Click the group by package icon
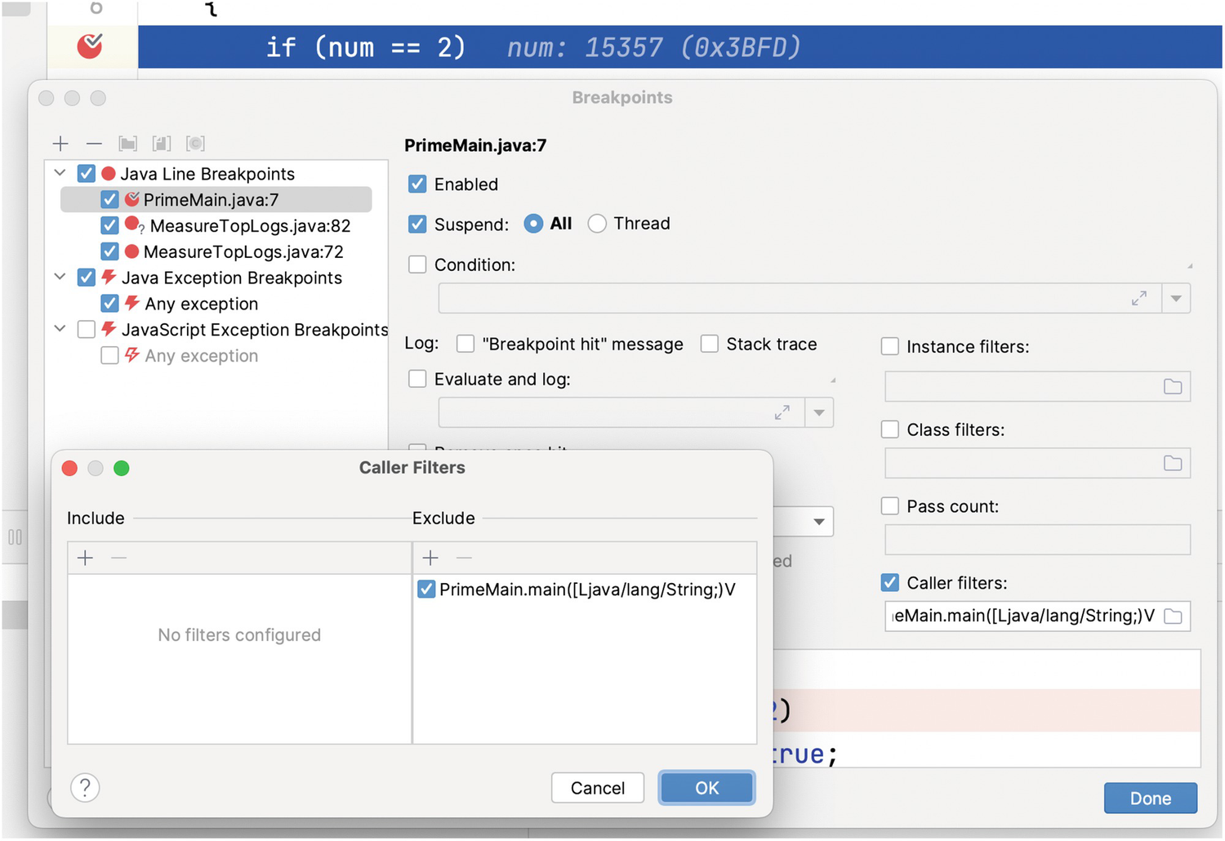The image size is (1225, 841). pos(128,144)
